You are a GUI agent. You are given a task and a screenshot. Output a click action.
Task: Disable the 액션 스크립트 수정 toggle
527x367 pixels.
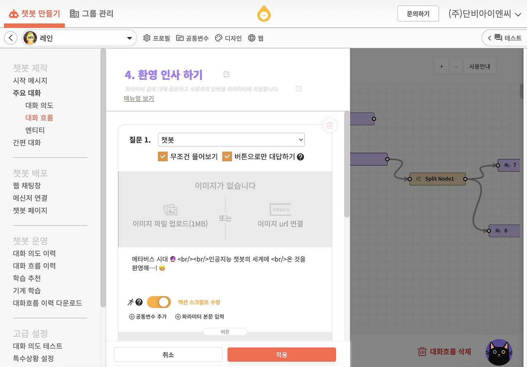click(159, 302)
